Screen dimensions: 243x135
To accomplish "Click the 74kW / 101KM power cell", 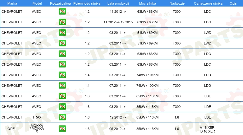I will (147, 75).
